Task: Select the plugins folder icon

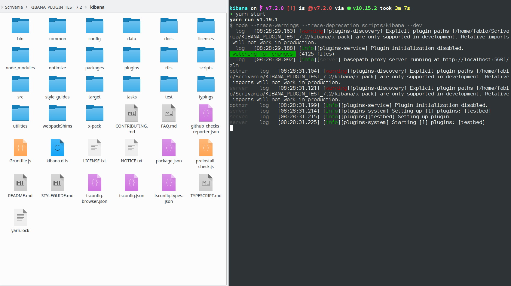Action: click(132, 55)
